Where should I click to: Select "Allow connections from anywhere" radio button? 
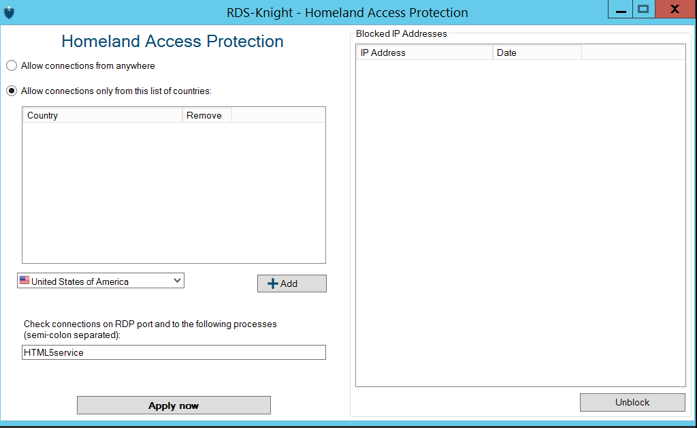(12, 66)
